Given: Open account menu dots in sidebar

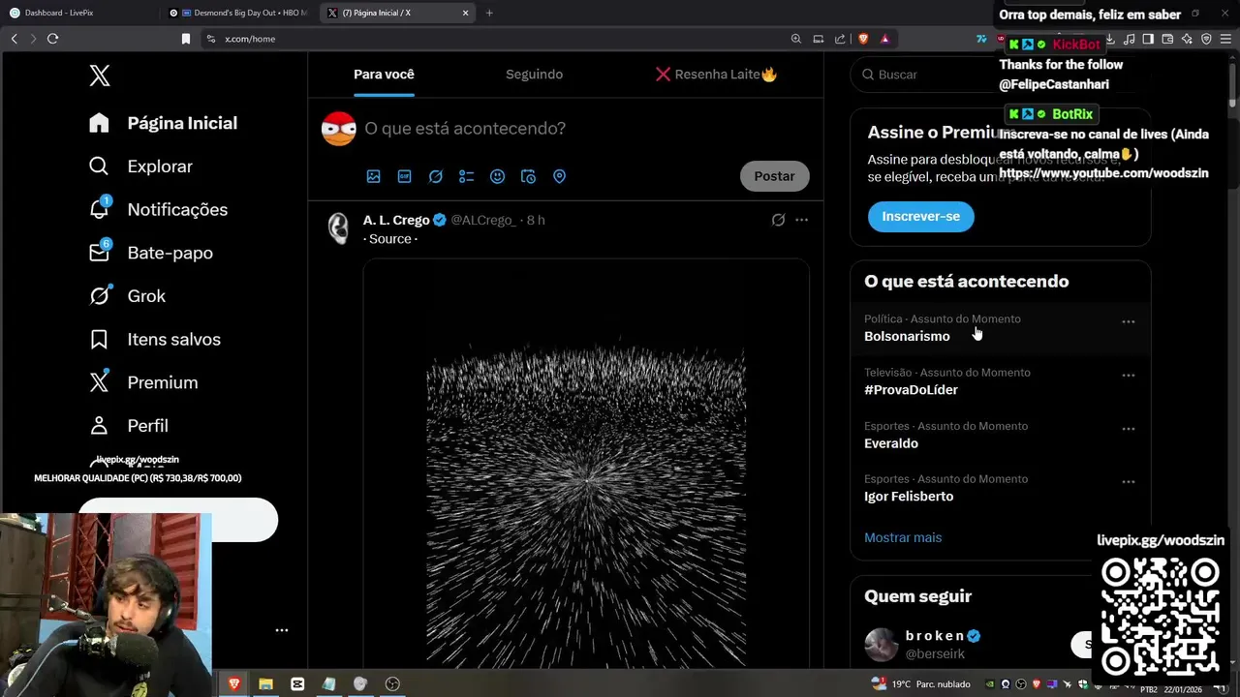Looking at the screenshot, I should tap(282, 630).
